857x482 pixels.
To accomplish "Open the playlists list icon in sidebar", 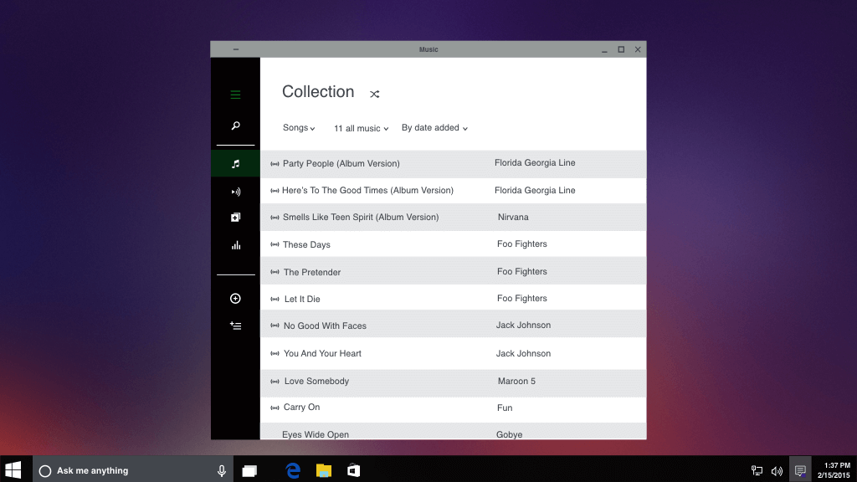I will [235, 326].
